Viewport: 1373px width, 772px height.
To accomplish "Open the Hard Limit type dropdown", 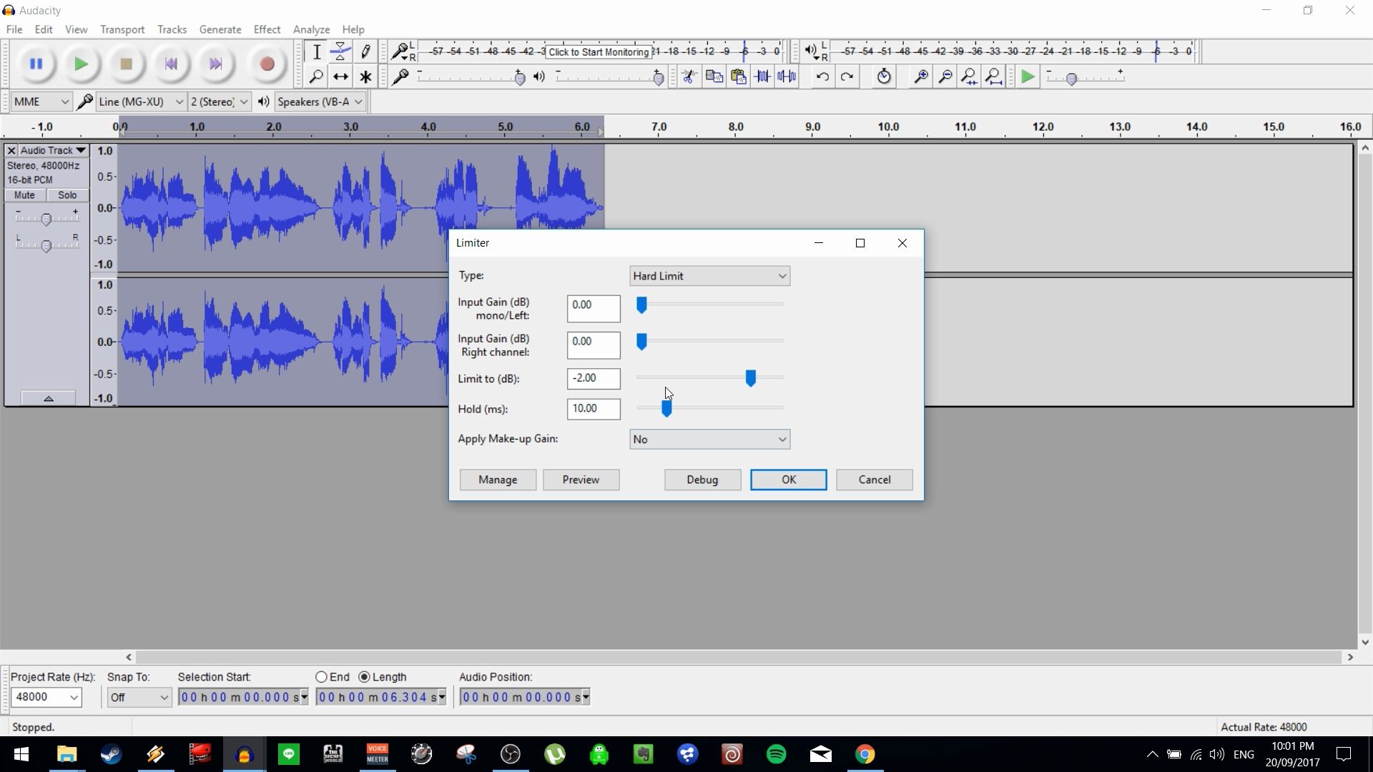I will [x=709, y=275].
